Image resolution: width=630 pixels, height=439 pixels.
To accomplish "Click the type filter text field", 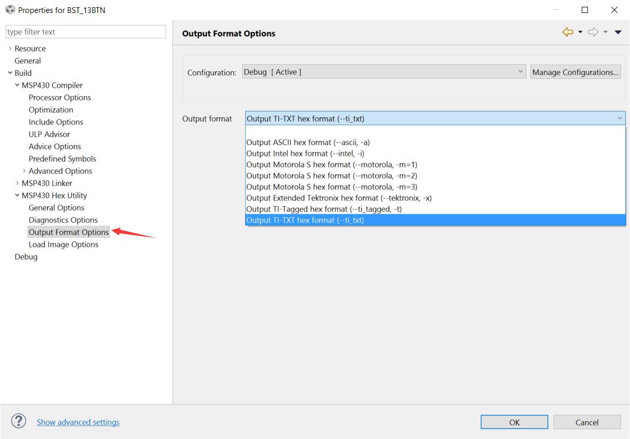I will point(86,32).
